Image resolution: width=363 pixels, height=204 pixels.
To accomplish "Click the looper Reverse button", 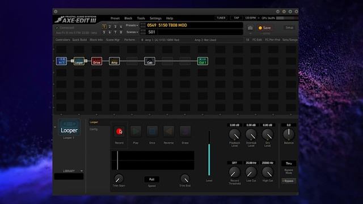I will pos(168,131).
